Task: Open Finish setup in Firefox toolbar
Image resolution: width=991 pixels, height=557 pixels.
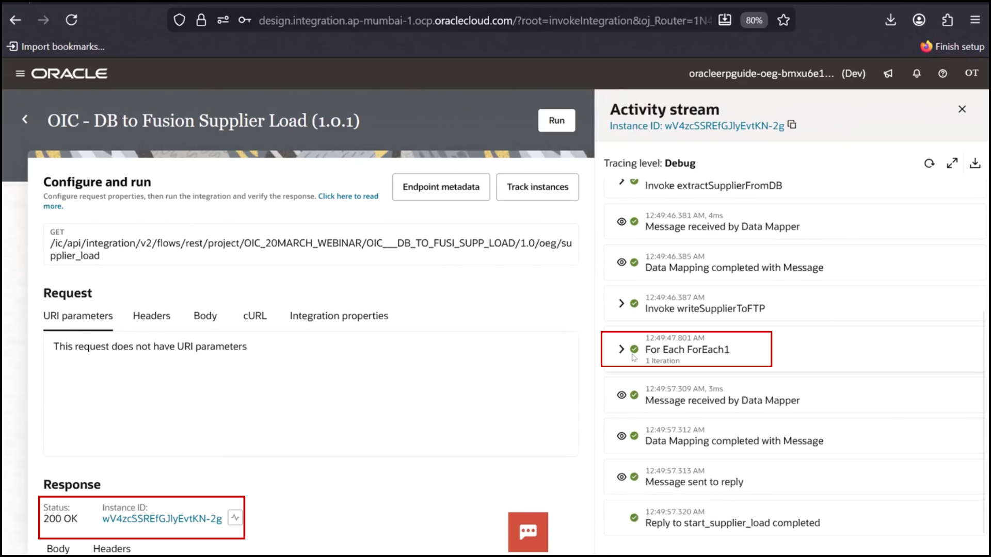Action: tap(952, 46)
